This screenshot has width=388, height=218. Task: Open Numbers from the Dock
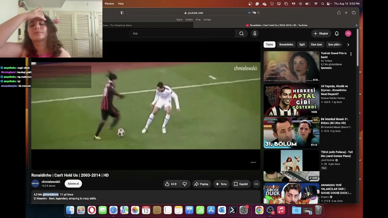click(x=200, y=210)
